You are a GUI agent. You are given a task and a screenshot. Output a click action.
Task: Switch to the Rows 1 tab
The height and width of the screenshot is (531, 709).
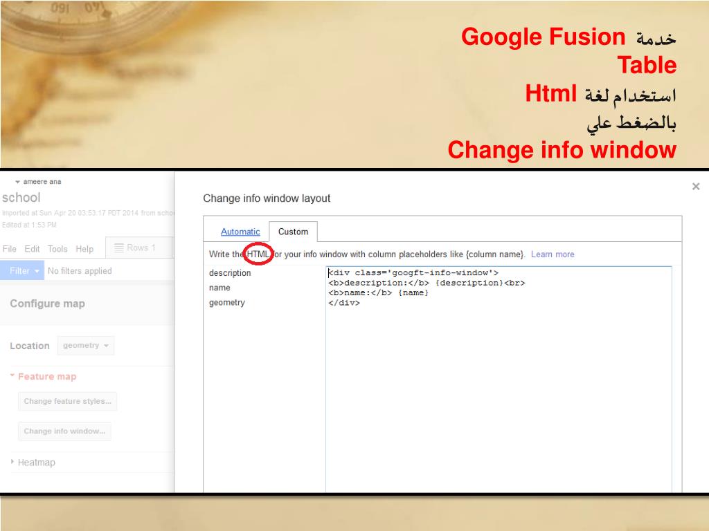pos(138,248)
